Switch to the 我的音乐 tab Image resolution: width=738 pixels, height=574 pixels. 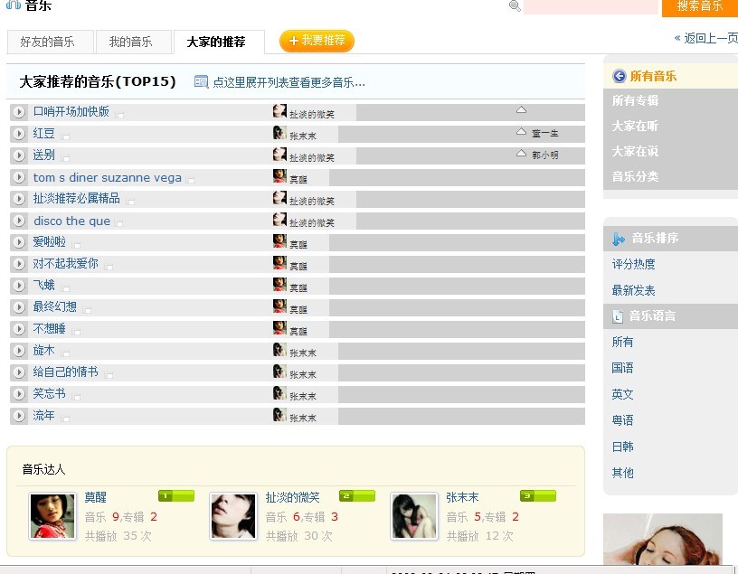point(134,42)
